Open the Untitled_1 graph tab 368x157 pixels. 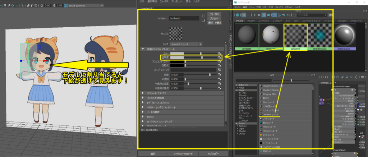pos(326,83)
